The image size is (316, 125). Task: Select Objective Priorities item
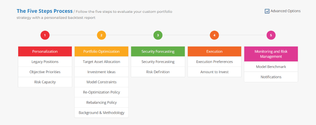[x=45, y=72]
